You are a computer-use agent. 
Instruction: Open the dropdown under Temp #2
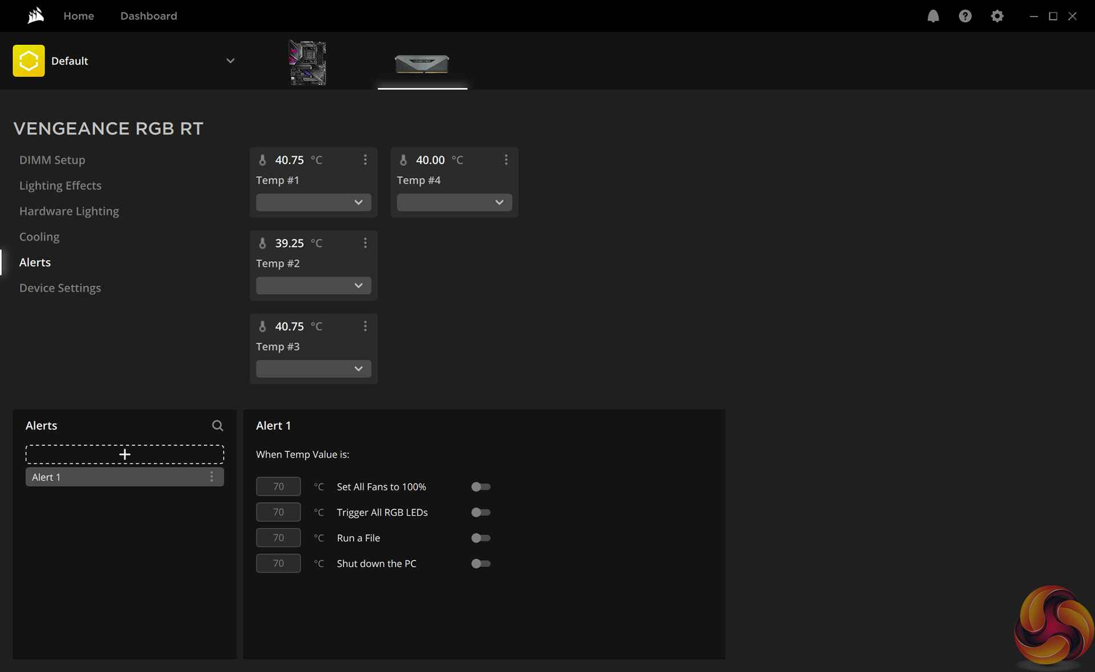(313, 286)
